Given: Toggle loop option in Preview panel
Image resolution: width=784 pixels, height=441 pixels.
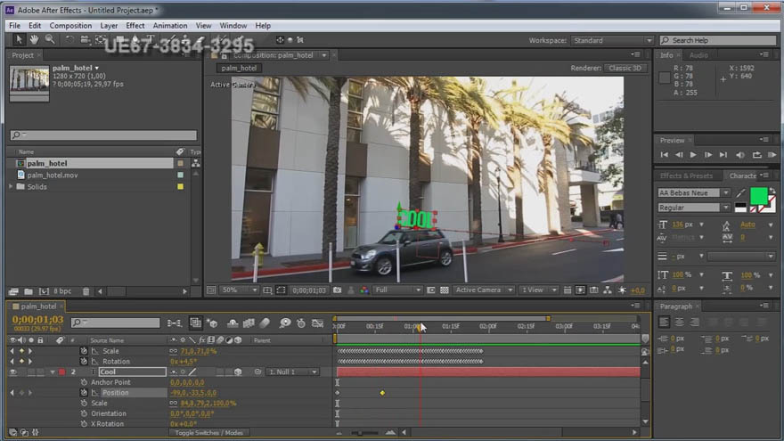Looking at the screenshot, I should 757,155.
